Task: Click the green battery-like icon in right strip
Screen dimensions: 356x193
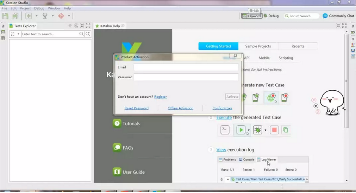Action: tap(352, 32)
